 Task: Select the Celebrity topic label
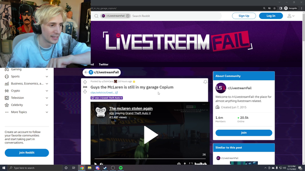17,105
